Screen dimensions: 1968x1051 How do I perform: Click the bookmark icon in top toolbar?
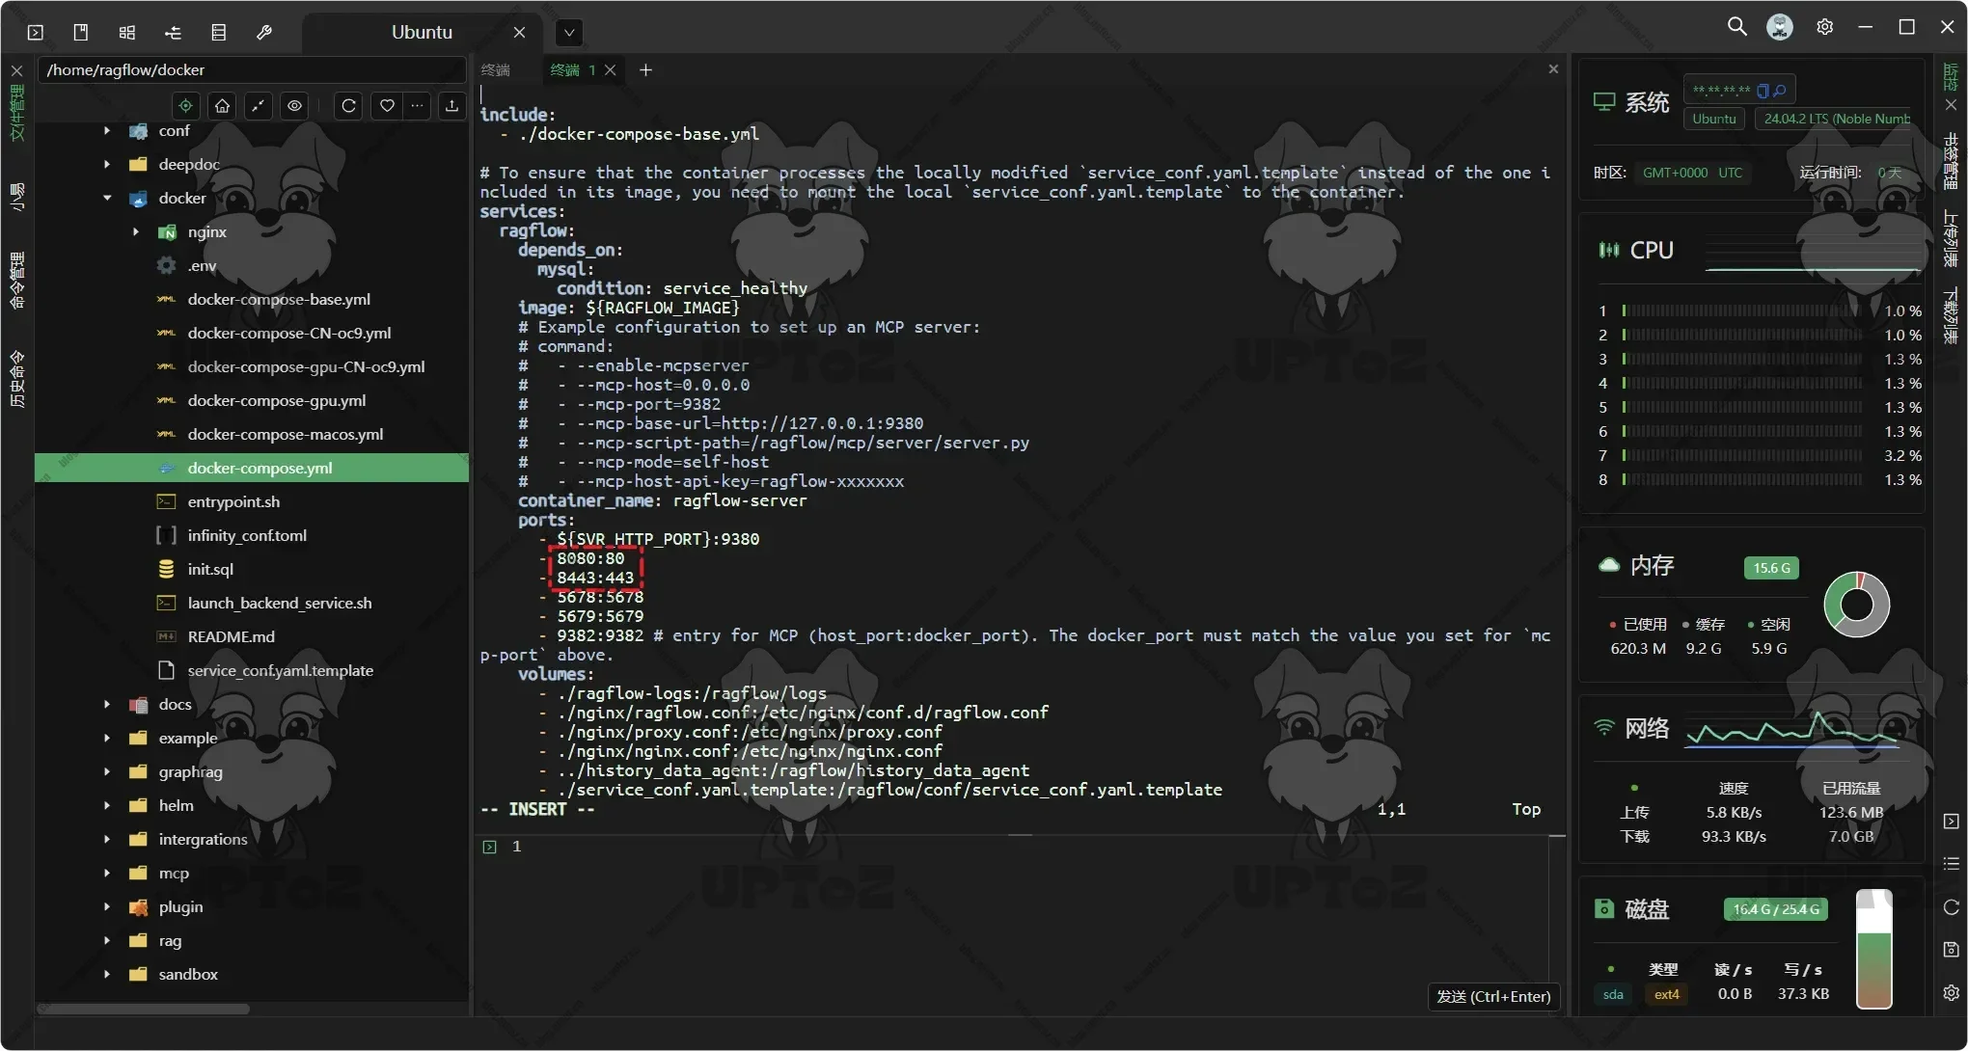coord(81,32)
